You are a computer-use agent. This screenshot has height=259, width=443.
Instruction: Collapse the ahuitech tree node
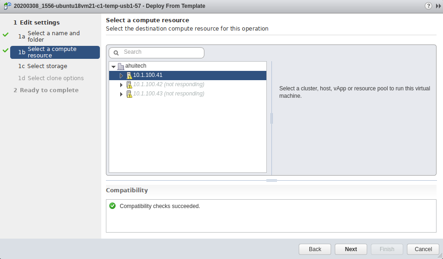pos(114,67)
